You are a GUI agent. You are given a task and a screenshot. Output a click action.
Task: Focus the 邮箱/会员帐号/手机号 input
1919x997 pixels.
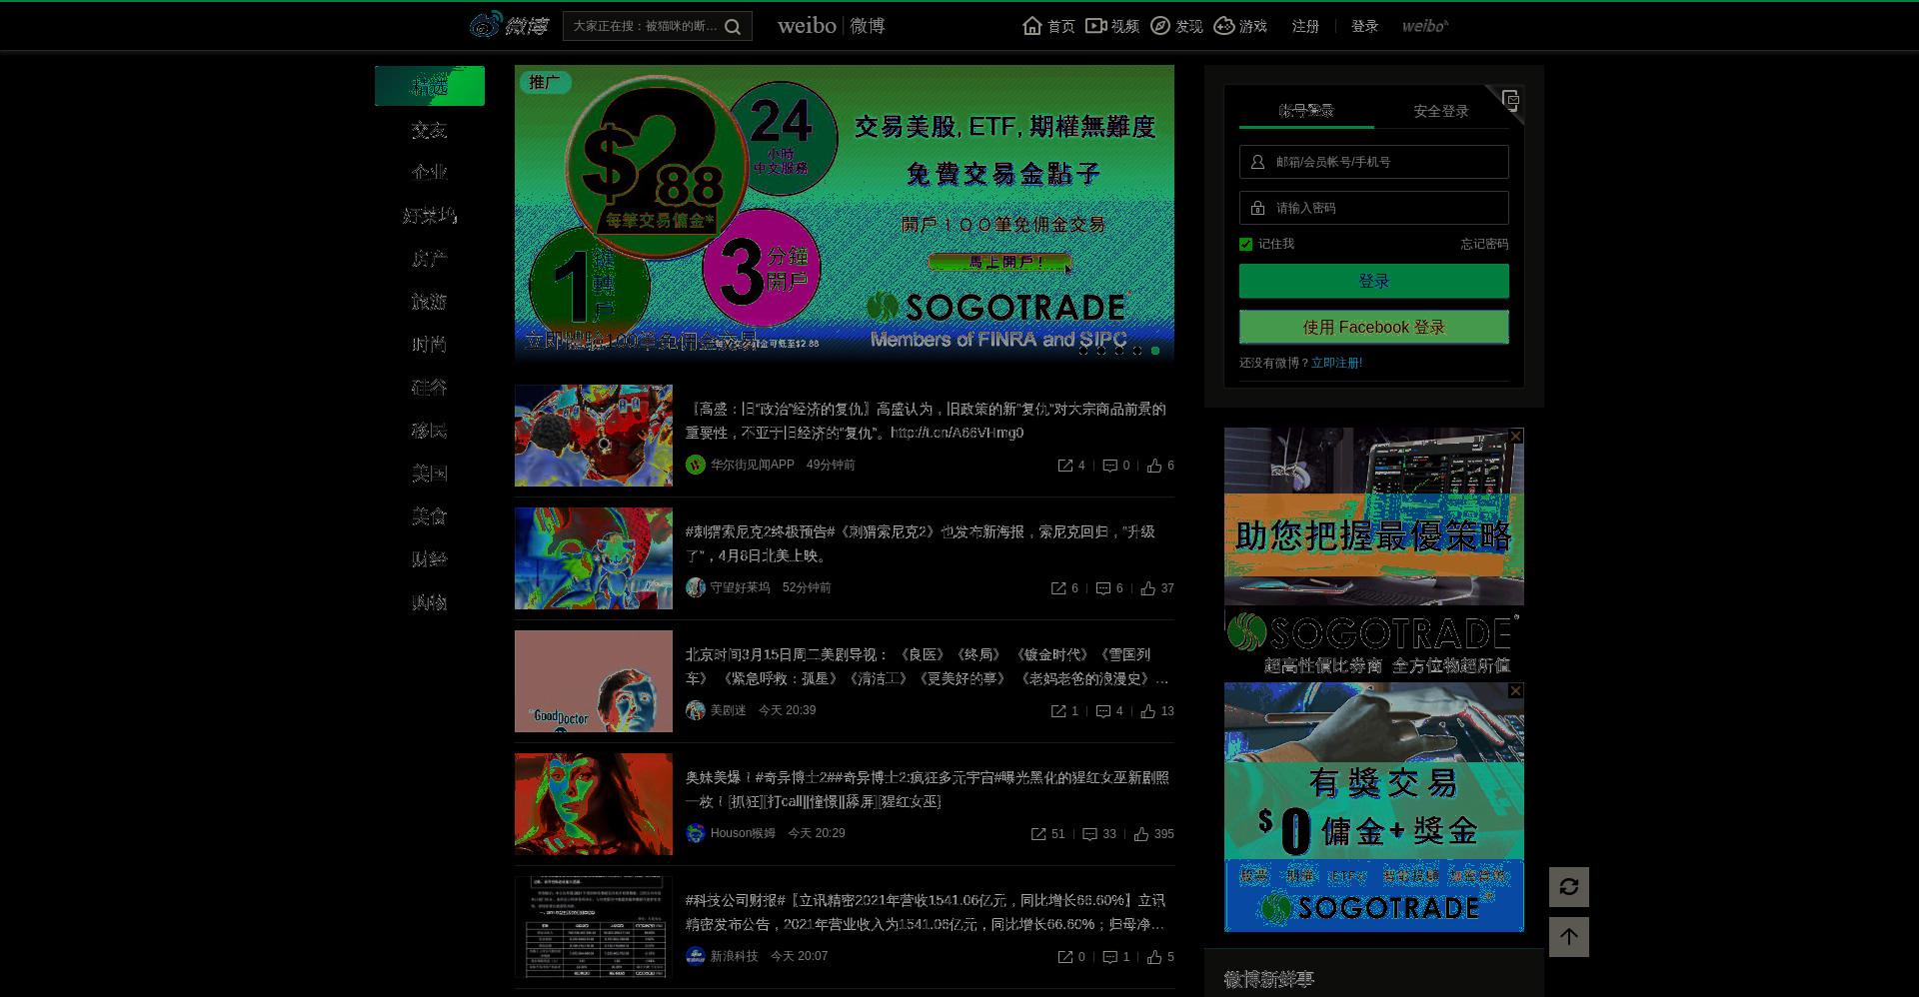(x=1374, y=162)
